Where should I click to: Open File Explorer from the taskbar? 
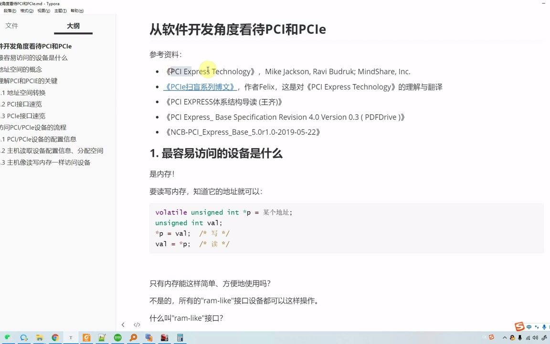40,338
